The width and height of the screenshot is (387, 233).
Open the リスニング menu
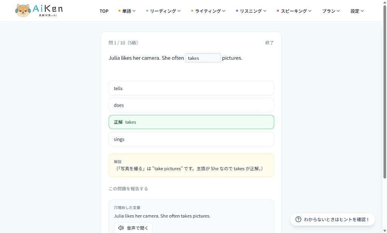click(x=251, y=11)
